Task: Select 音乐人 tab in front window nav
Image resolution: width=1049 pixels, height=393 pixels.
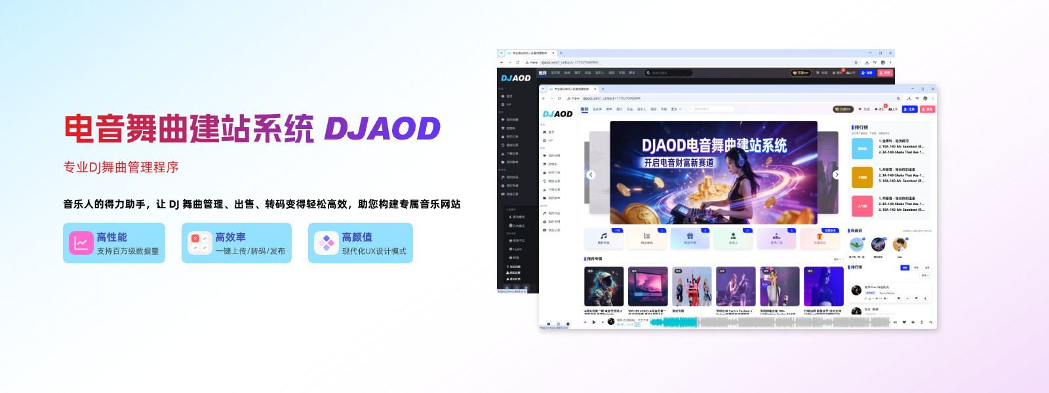Action: (641, 109)
